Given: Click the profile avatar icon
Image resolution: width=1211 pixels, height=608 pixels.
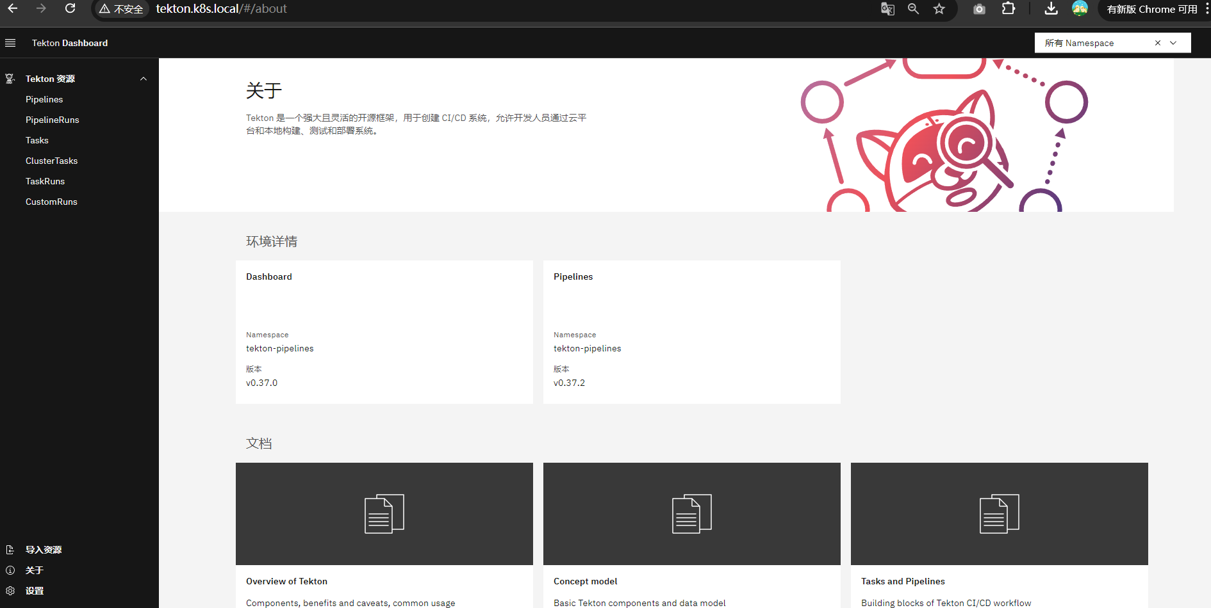Looking at the screenshot, I should [1080, 8].
